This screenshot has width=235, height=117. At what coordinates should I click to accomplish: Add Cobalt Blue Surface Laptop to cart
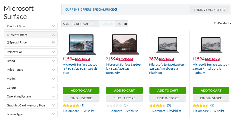81,91
